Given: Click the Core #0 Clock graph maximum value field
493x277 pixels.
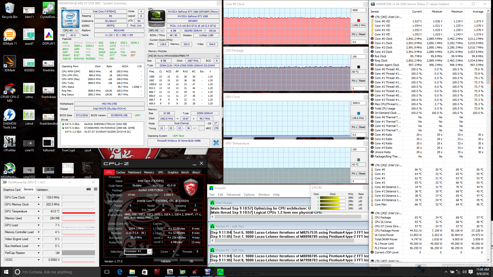Looking at the screenshot, I should point(358,10).
